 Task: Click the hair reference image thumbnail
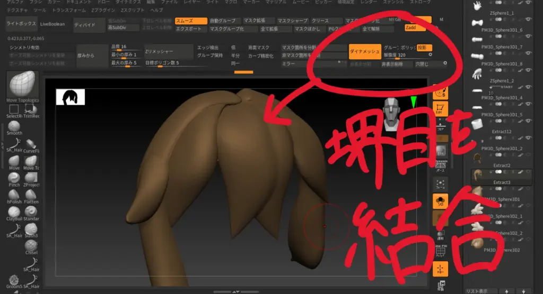71,97
